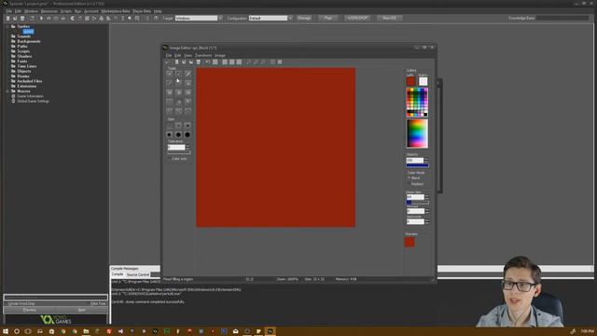Open the Game Information item
This screenshot has height=336, width=597.
point(30,96)
